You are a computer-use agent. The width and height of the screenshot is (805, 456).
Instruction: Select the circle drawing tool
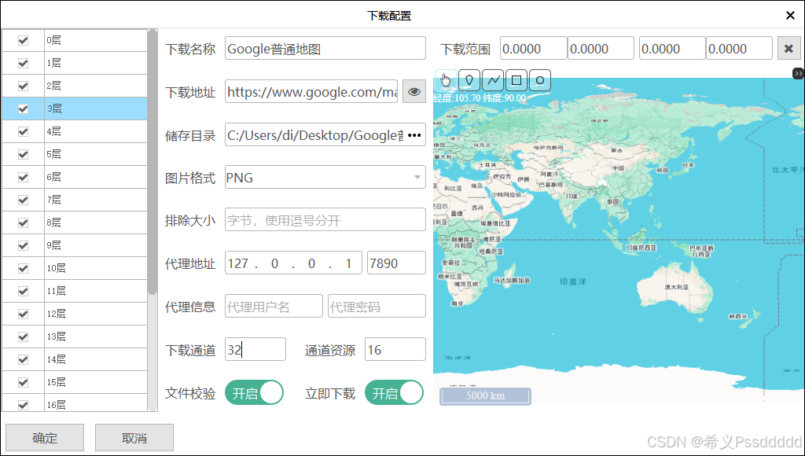(539, 80)
